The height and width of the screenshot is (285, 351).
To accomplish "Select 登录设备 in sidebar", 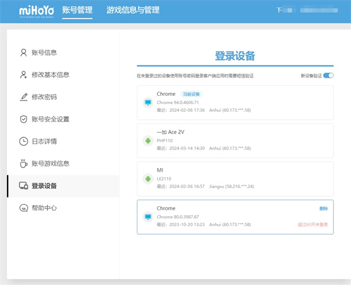I will (x=63, y=186).
